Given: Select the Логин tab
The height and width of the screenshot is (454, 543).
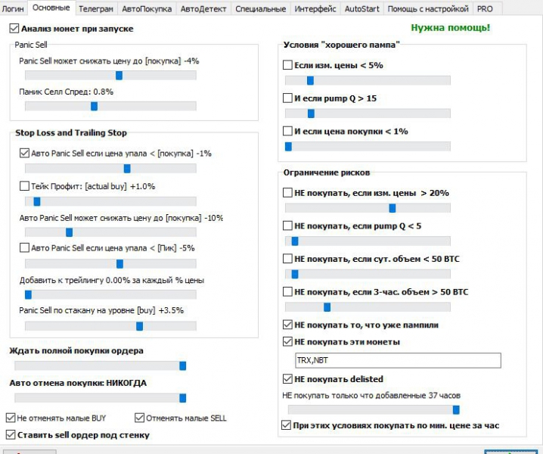Looking at the screenshot, I should (16, 8).
